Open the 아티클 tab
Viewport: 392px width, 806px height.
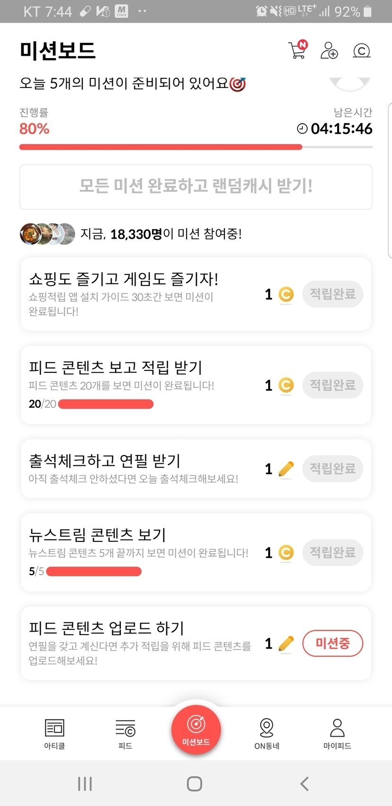tap(54, 733)
